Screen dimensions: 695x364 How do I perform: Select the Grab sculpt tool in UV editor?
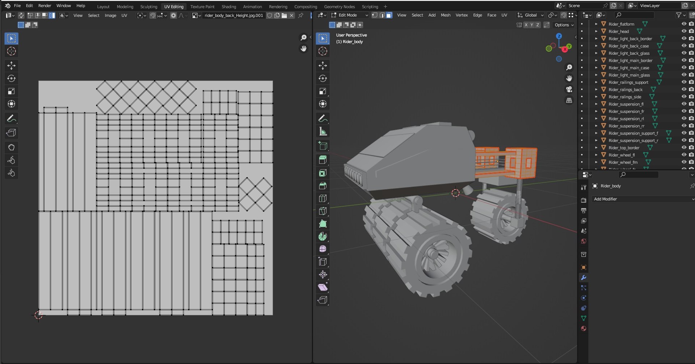pyautogui.click(x=11, y=147)
